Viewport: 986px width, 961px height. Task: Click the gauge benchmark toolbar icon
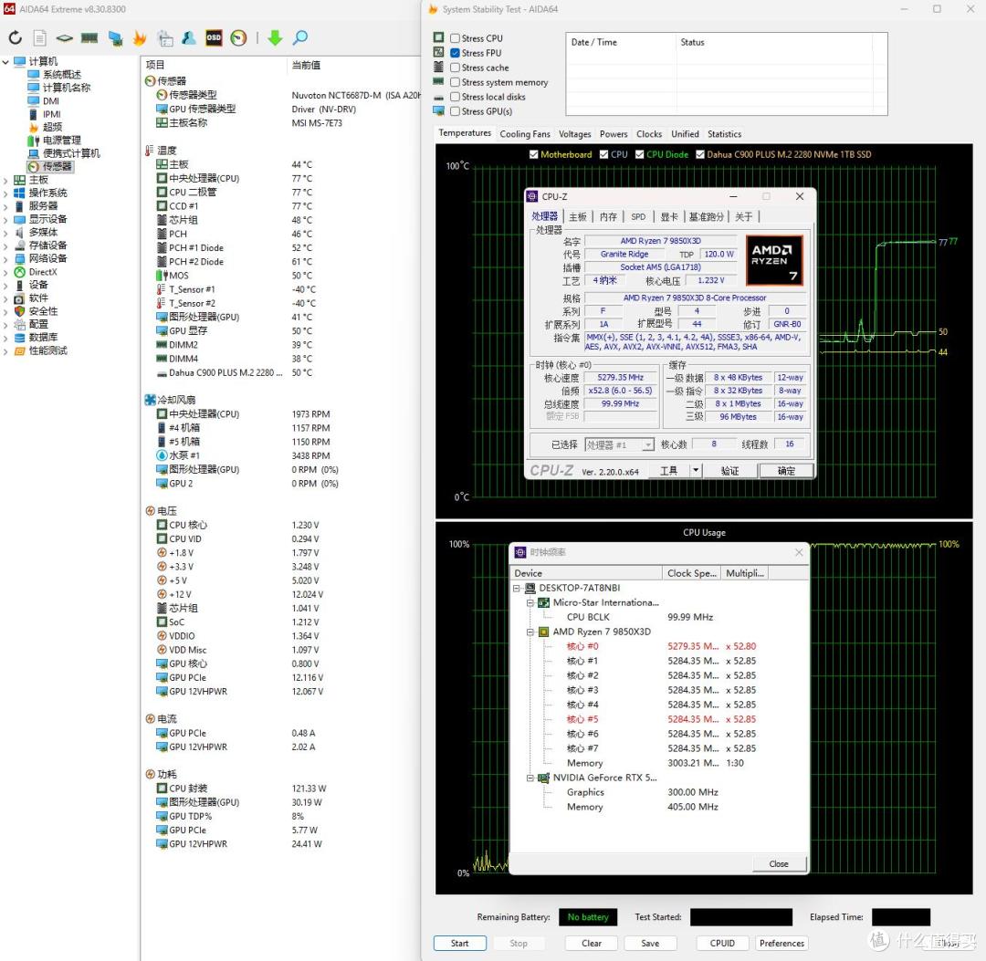click(238, 37)
